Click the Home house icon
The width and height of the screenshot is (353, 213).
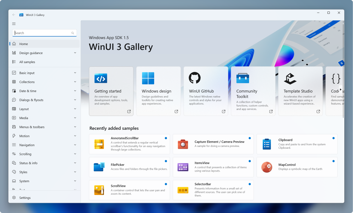(x=14, y=44)
